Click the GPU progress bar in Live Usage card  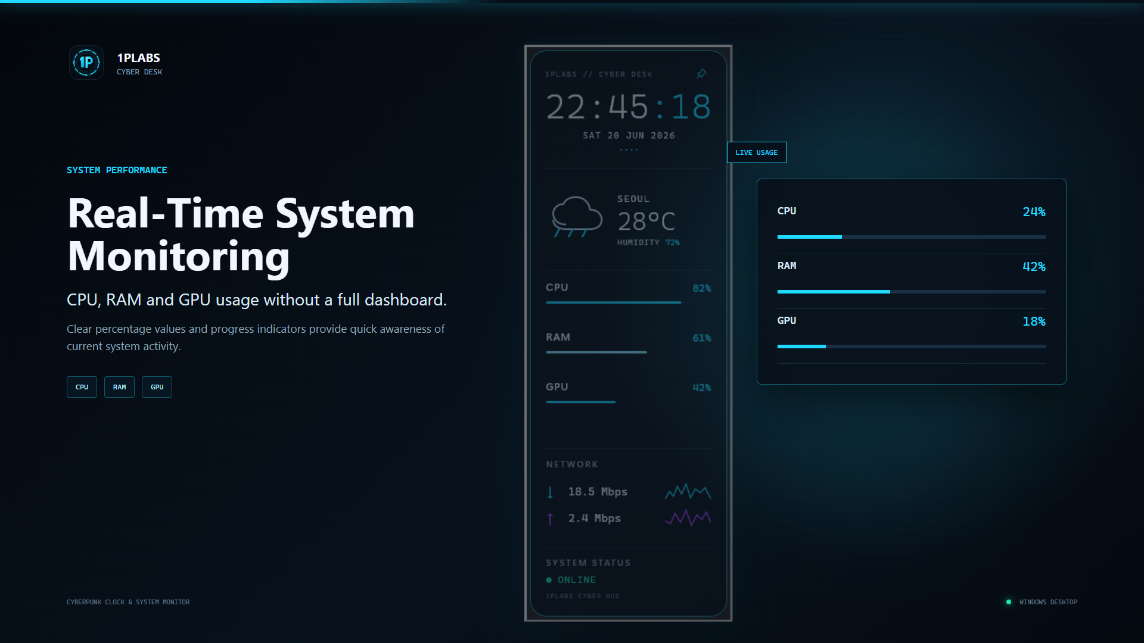pos(912,347)
